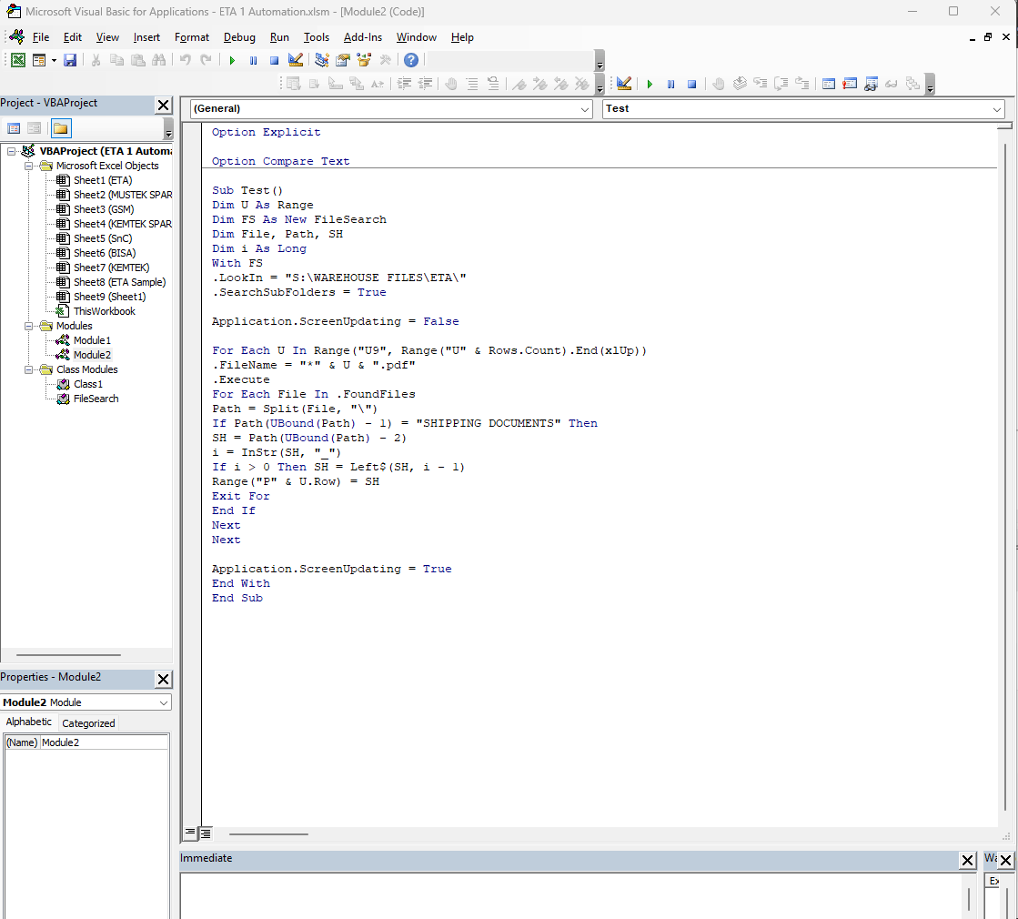Screen dimensions: 1018x919
Task: Click Outdent on the Edit toolbar
Action: point(425,84)
